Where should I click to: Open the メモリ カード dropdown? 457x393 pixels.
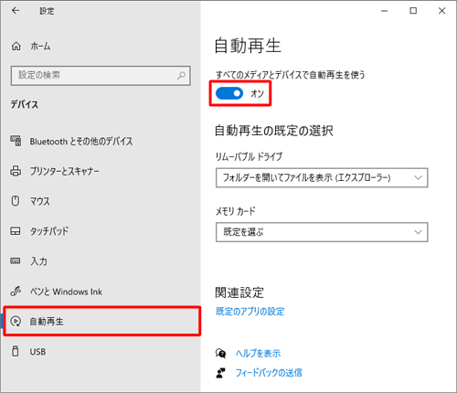[322, 232]
